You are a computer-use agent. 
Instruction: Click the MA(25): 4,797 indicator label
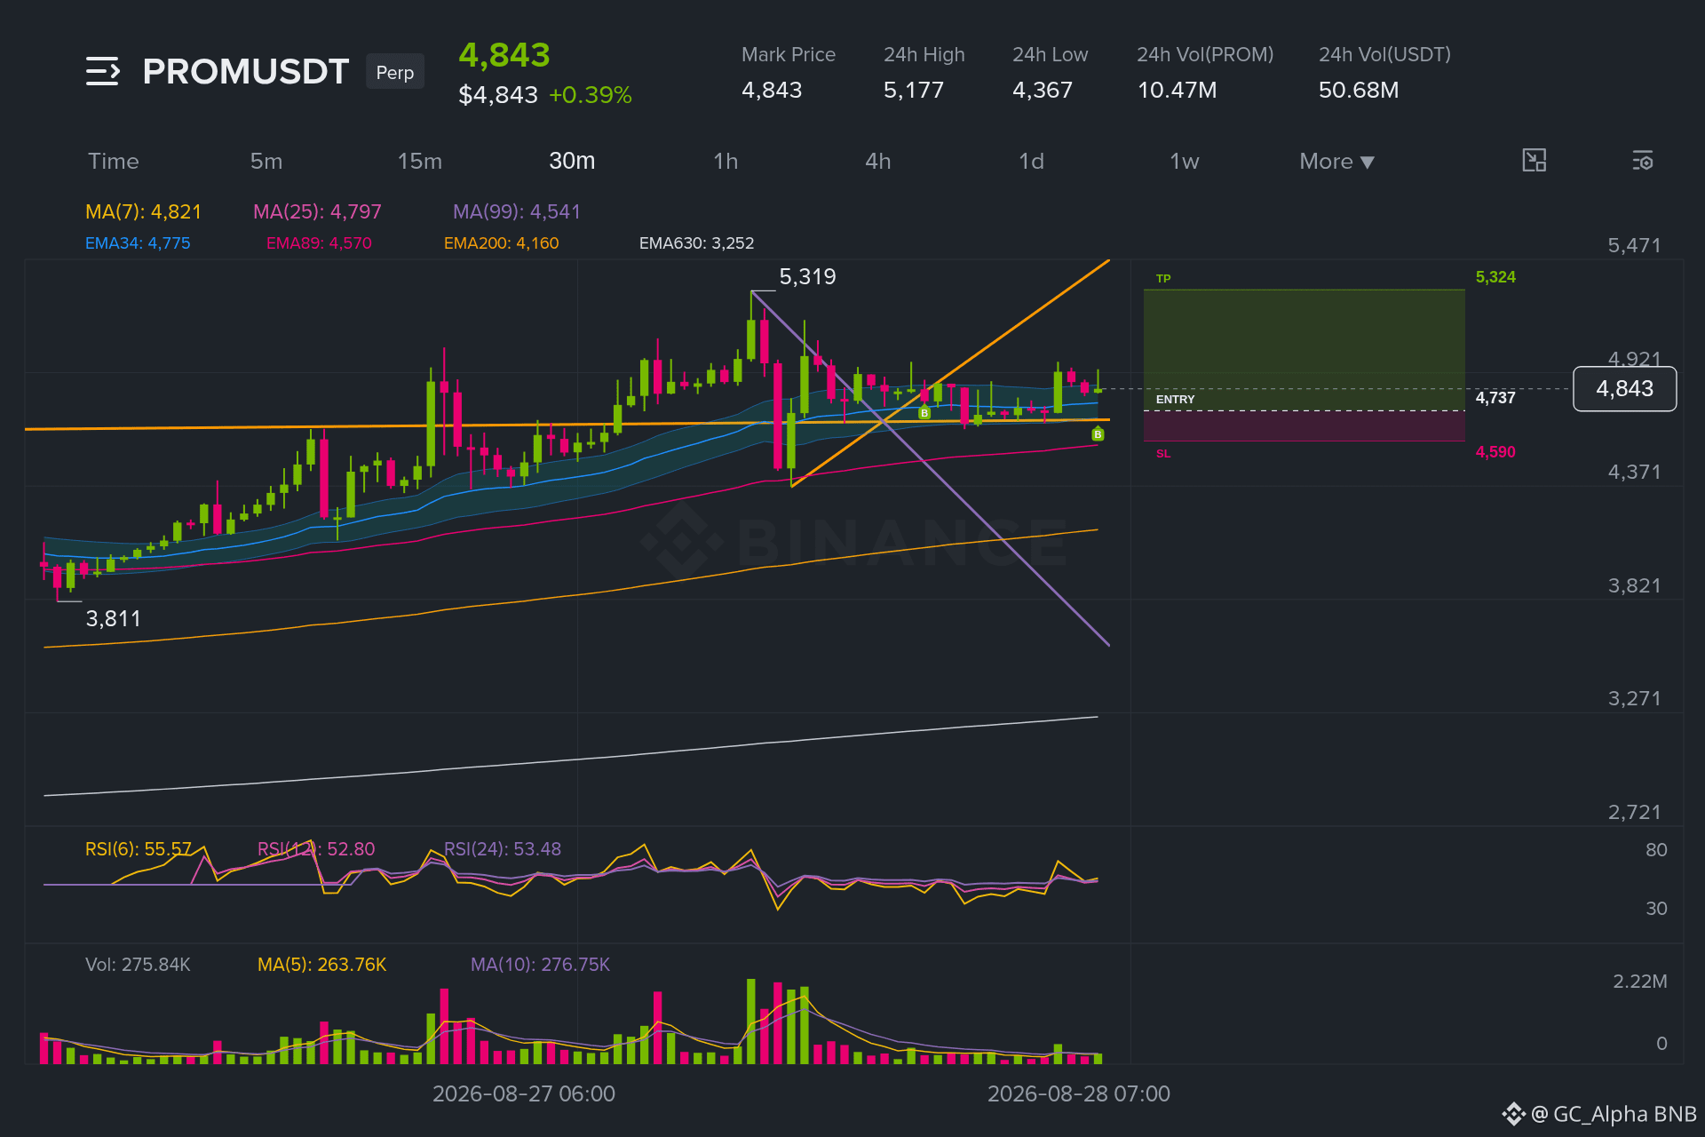317,211
